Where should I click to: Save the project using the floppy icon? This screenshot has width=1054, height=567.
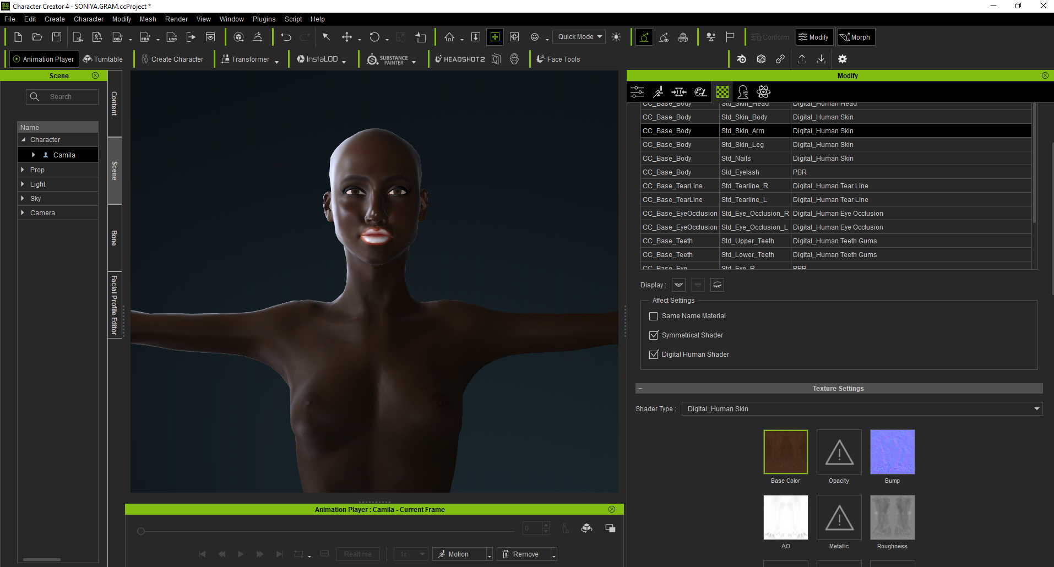point(56,37)
